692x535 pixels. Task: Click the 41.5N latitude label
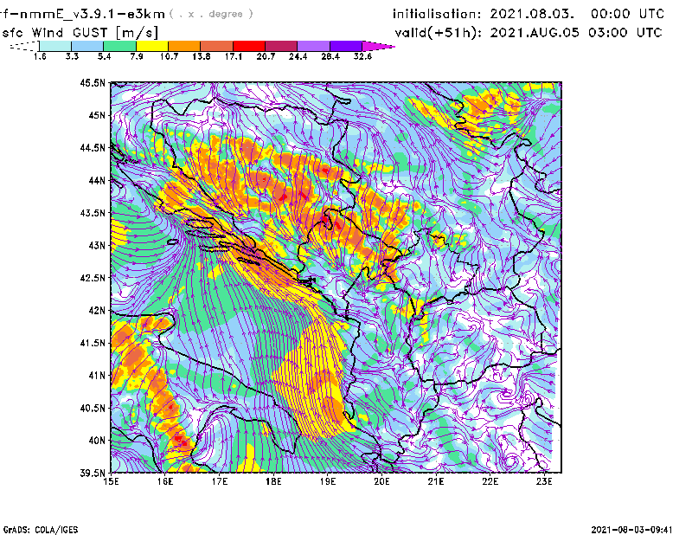(93, 343)
